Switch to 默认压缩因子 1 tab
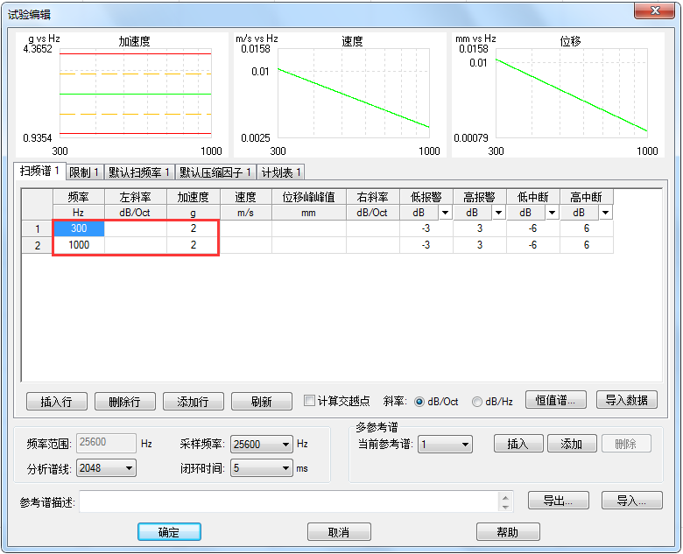683x554 pixels. [215, 172]
